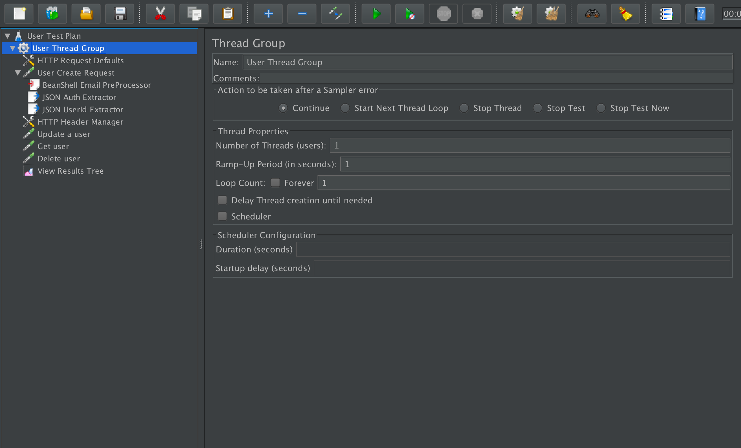The height and width of the screenshot is (448, 741).
Task: Collapse the User Test Plan node
Action: [x=7, y=36]
